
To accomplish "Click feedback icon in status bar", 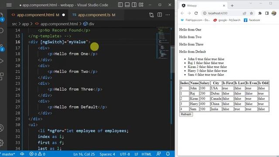I will click(x=159, y=154).
